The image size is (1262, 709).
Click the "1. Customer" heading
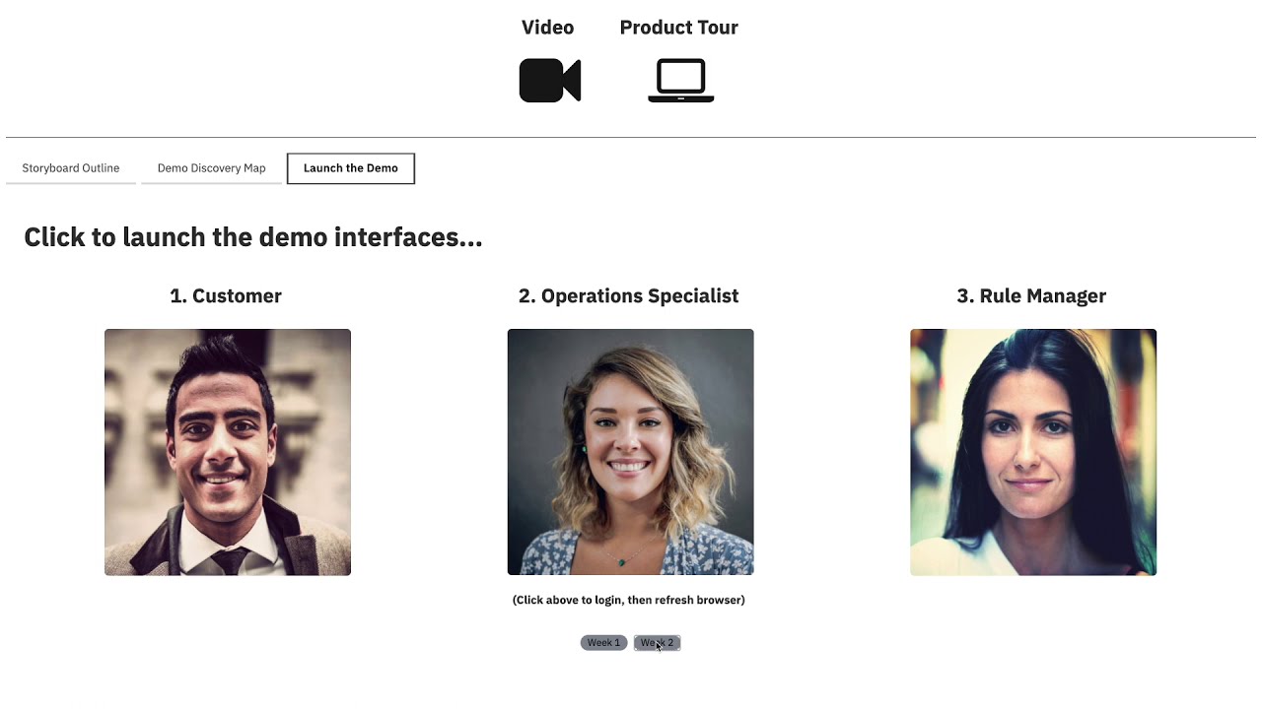[x=226, y=296]
